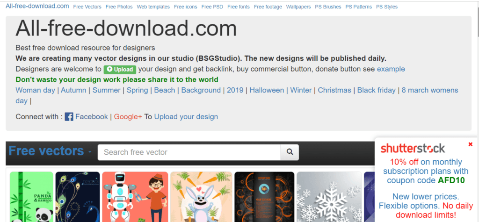Open the white snowflakes vector thumbnail

(329, 197)
